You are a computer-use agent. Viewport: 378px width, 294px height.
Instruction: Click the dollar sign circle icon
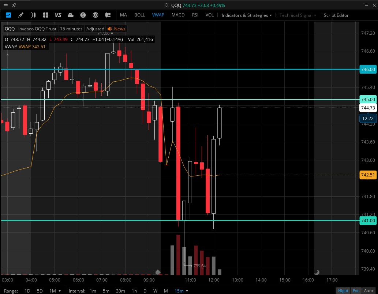coord(83,15)
